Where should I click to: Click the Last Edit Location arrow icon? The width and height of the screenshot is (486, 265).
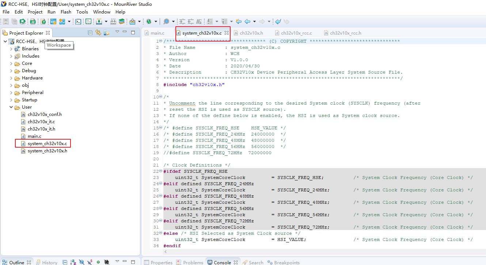238,22
